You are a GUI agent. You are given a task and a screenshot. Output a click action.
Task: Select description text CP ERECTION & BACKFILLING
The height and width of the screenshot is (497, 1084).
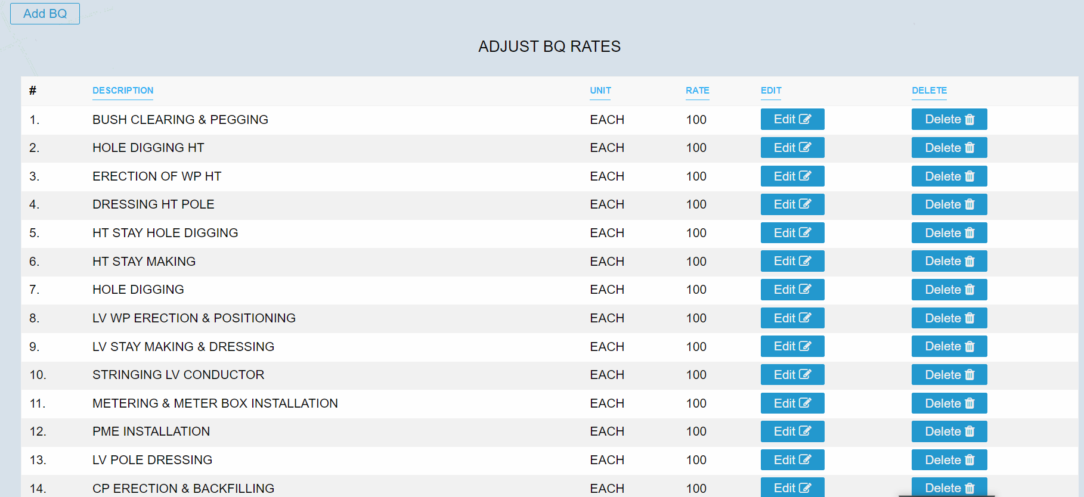(183, 489)
